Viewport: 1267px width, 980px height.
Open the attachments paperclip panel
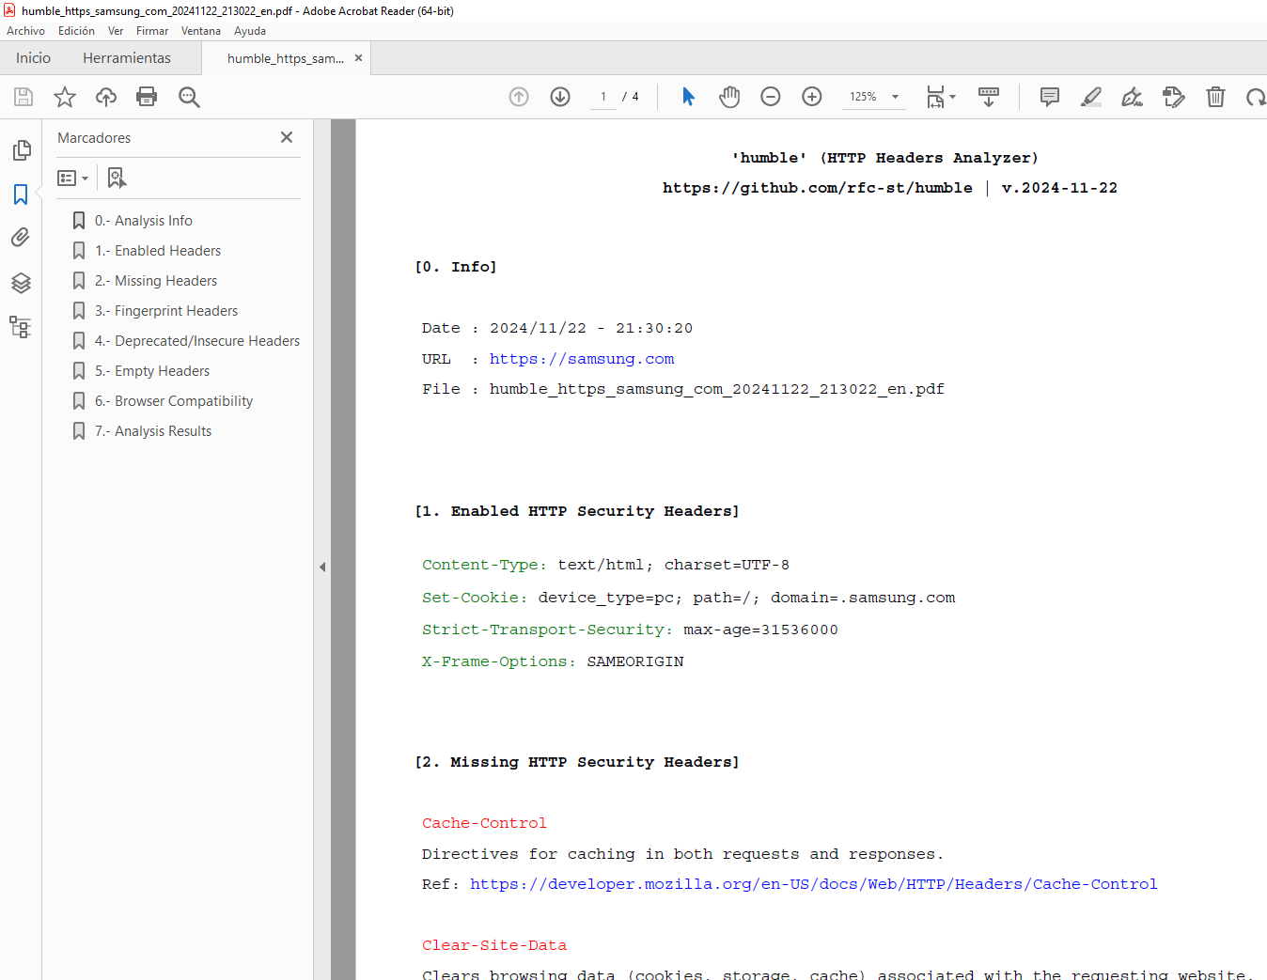click(x=21, y=238)
